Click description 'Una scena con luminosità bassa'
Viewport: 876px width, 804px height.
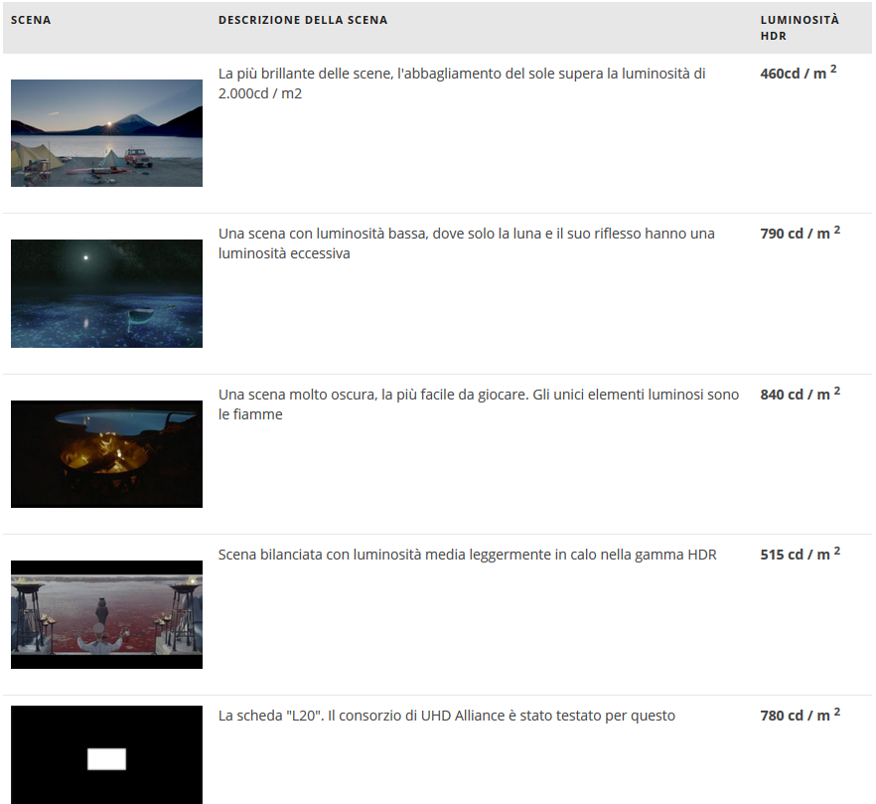(x=467, y=243)
